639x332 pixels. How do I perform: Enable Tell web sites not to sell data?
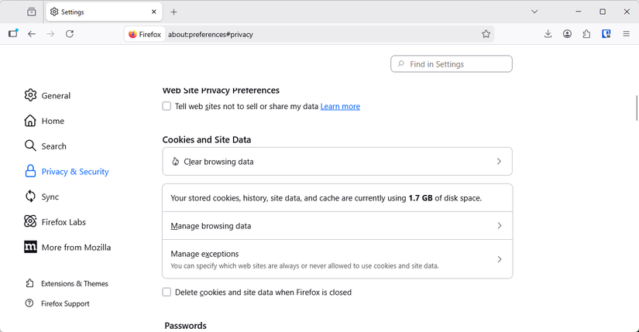point(167,106)
